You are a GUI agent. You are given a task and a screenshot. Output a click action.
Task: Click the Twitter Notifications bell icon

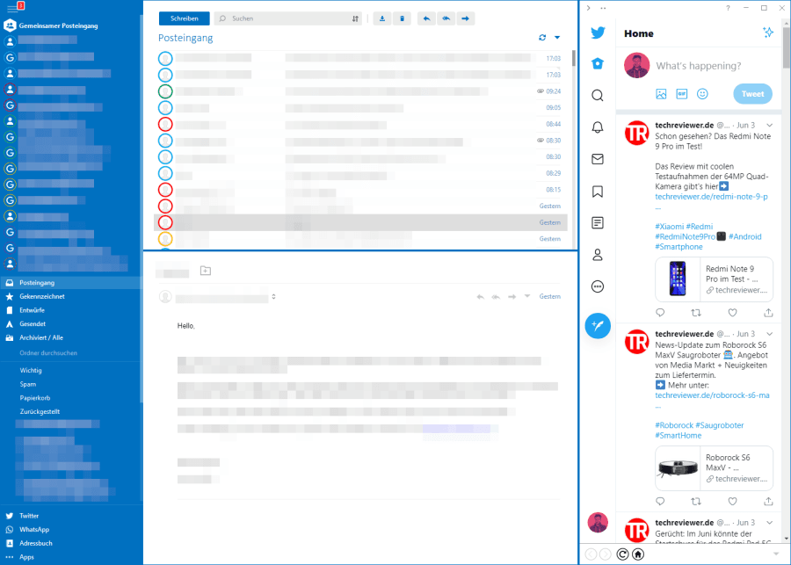598,127
